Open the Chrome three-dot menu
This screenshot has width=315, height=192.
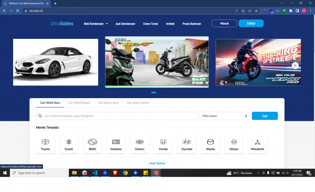[x=310, y=11]
